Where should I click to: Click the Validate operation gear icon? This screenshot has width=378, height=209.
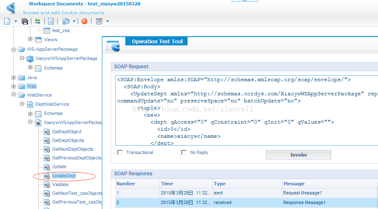[x=47, y=185]
